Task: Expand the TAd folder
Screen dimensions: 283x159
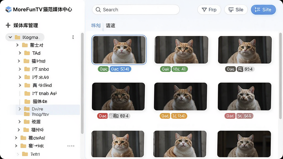Action: point(20,53)
